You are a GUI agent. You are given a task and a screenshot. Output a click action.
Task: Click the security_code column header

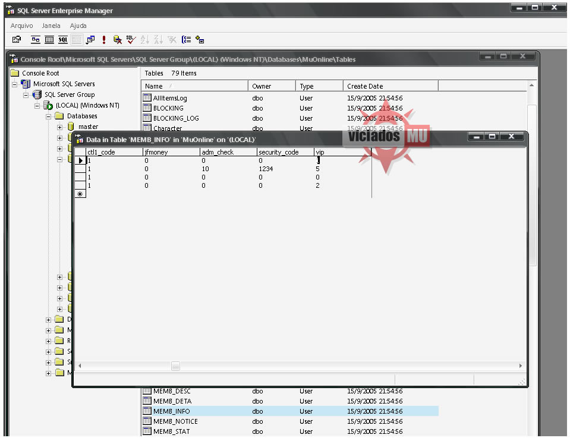[x=285, y=152]
